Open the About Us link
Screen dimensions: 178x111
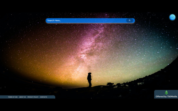coord(23,97)
